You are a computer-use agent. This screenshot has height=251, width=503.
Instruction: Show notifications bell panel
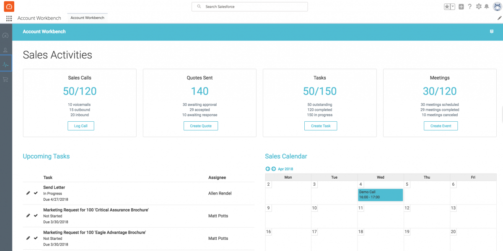(x=487, y=7)
